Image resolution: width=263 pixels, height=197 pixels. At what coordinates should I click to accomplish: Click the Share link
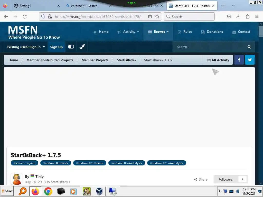[201, 179]
